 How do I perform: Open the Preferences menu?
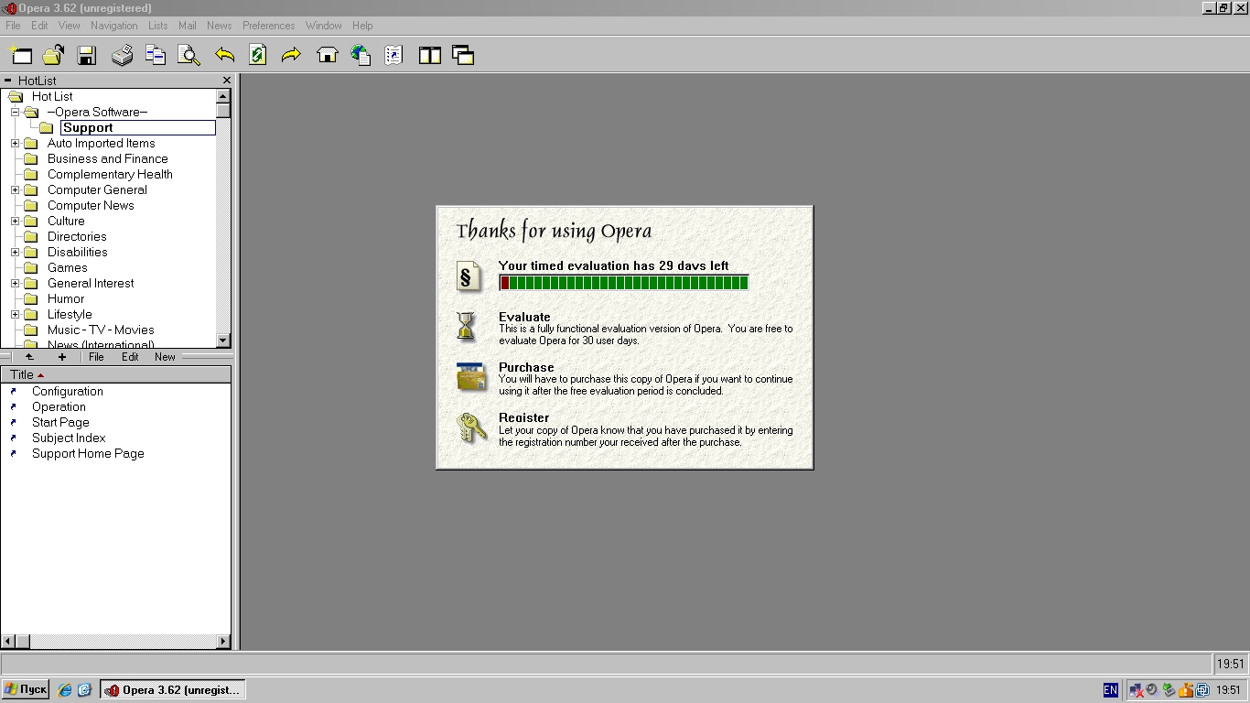[268, 26]
